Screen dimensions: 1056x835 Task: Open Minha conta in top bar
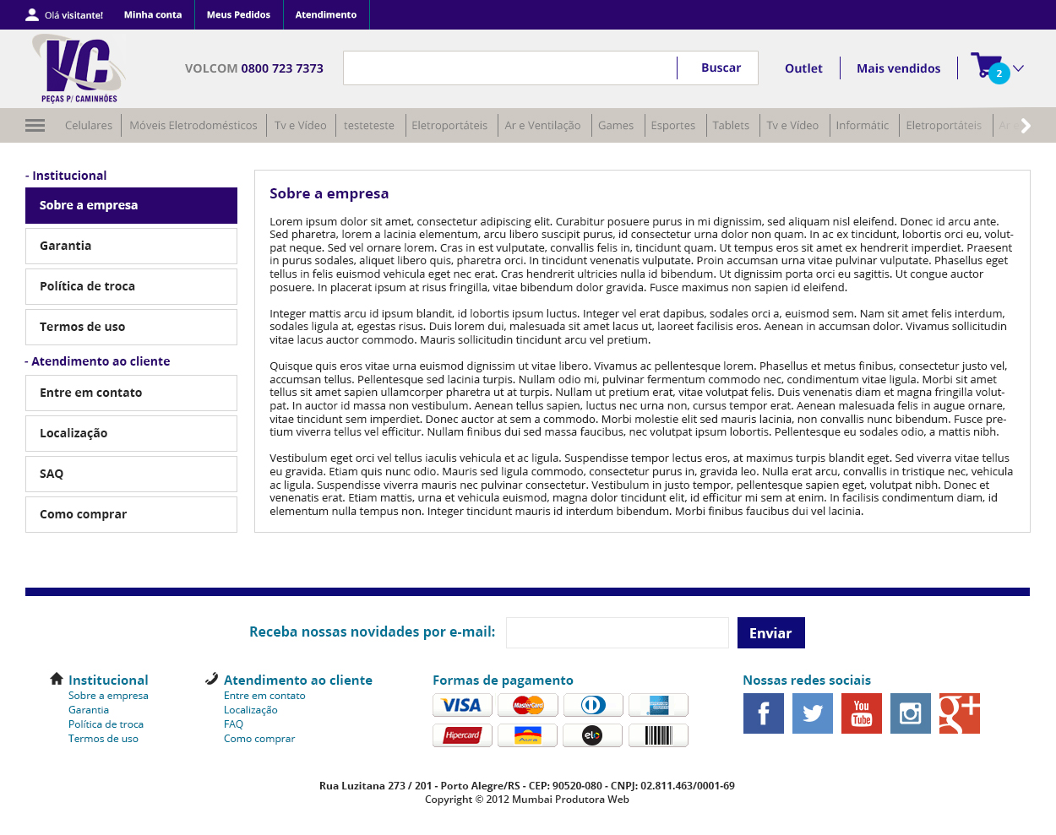click(153, 15)
